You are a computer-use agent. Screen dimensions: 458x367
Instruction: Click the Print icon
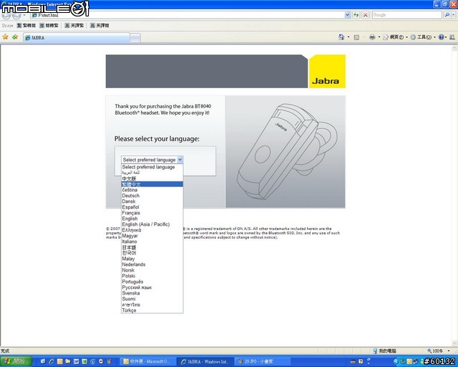click(x=372, y=37)
